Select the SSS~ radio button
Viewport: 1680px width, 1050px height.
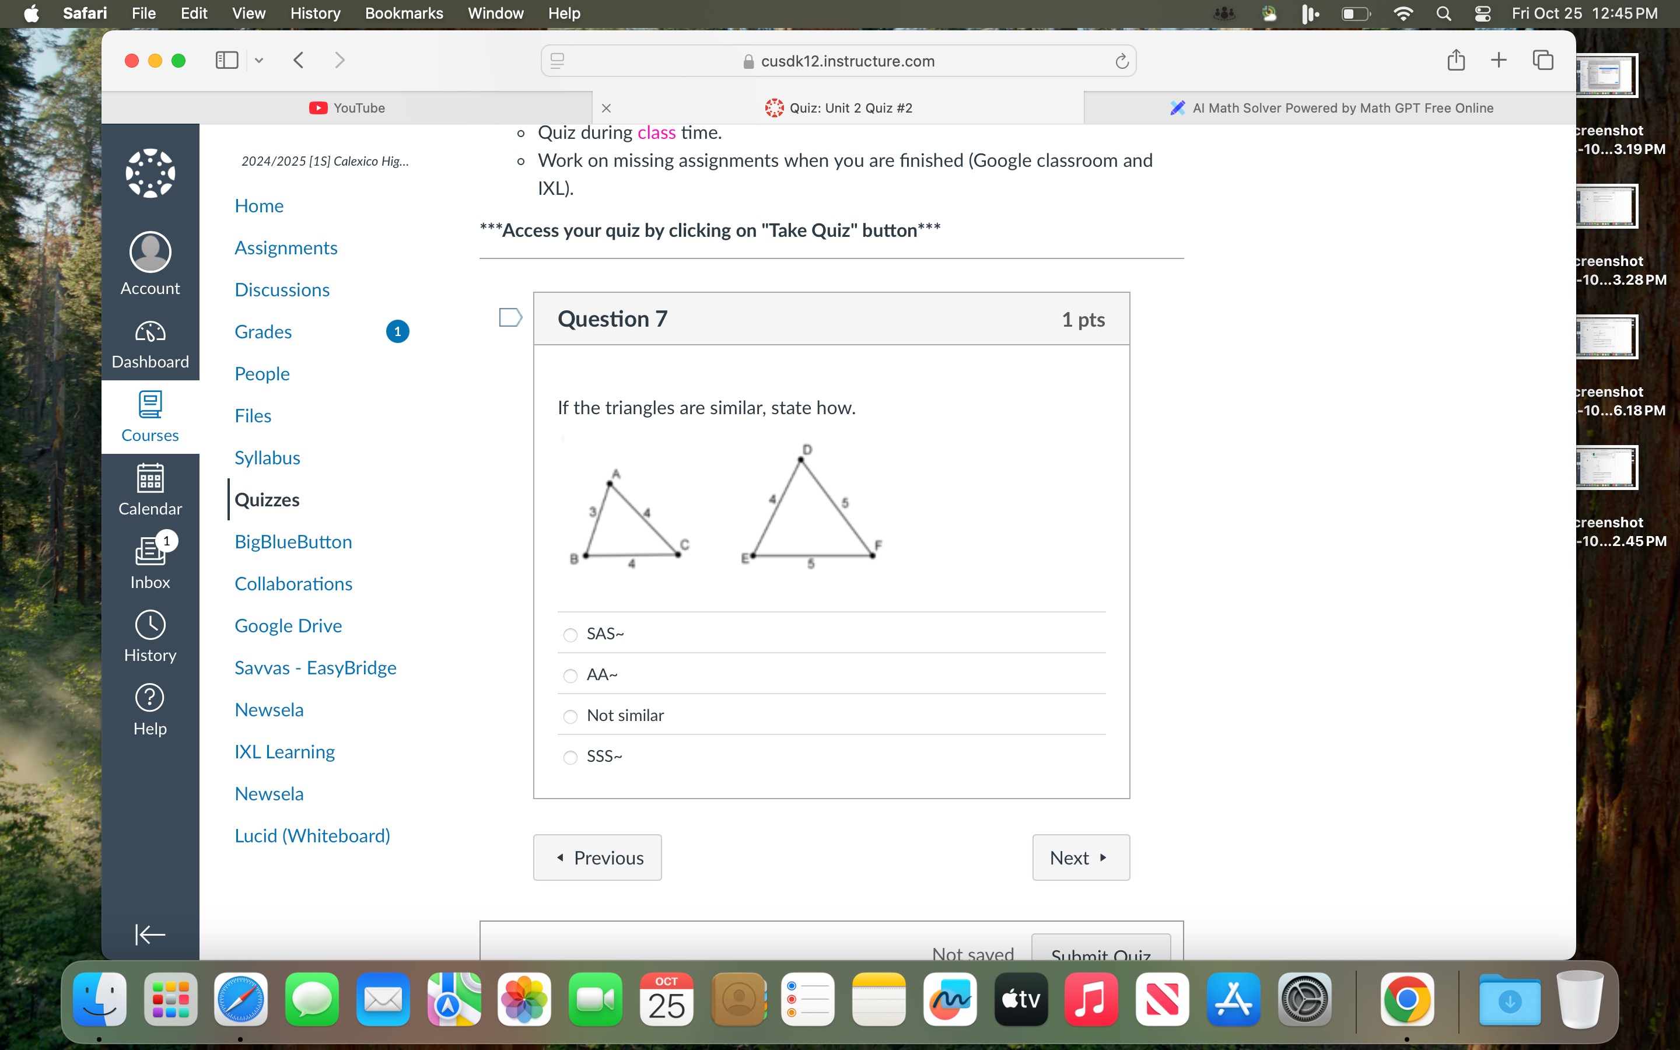coord(570,755)
